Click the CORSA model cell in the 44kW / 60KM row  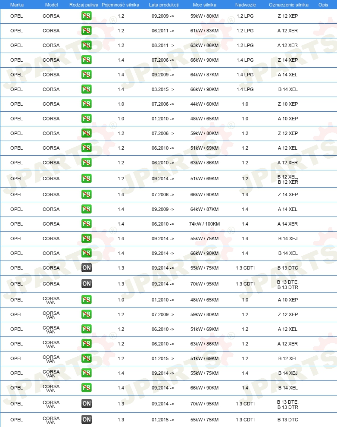51,104
